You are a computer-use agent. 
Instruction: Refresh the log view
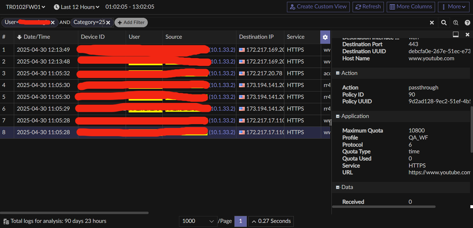[368, 7]
